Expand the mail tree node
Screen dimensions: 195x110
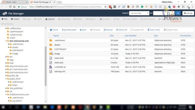[6, 63]
